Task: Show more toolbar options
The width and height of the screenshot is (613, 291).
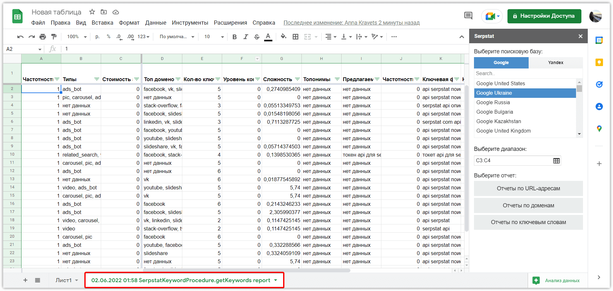Action: pos(394,37)
